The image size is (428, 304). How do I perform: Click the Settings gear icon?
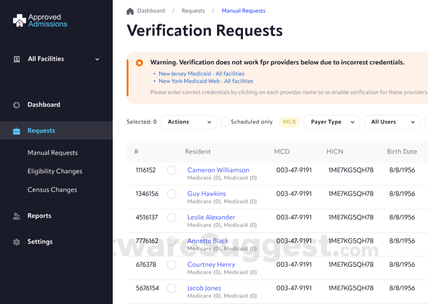16,242
